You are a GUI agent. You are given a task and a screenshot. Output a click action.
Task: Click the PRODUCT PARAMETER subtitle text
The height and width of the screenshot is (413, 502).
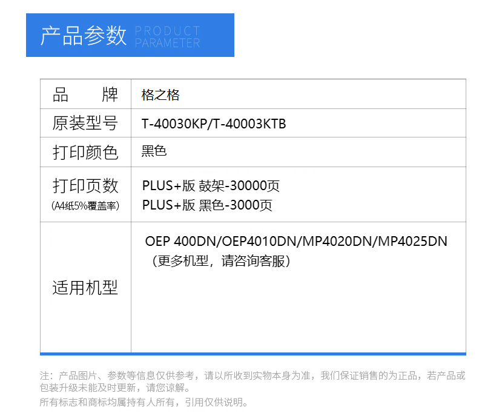click(168, 37)
